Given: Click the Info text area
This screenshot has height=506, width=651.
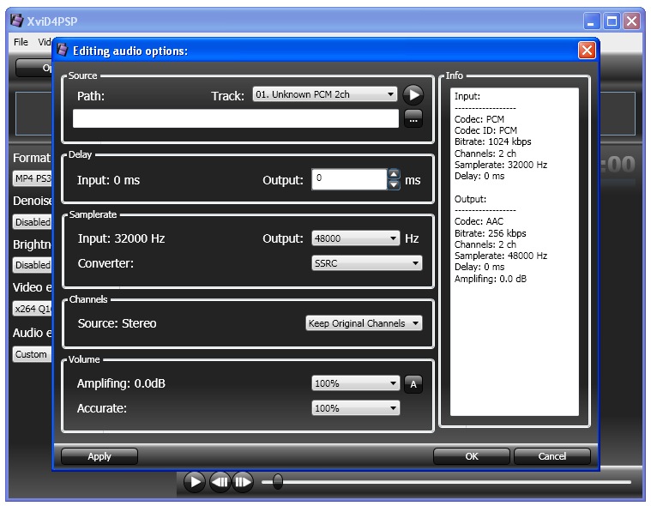Looking at the screenshot, I should 514,251.
